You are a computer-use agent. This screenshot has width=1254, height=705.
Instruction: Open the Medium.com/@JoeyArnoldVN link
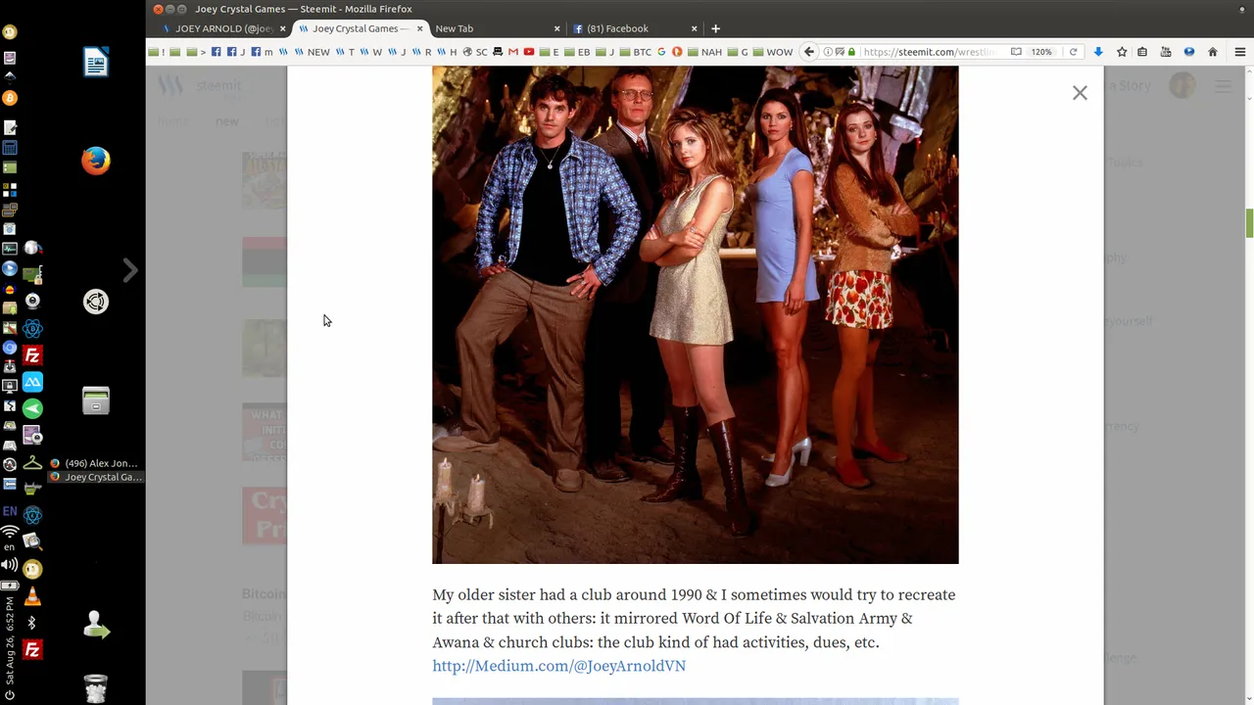click(x=558, y=666)
